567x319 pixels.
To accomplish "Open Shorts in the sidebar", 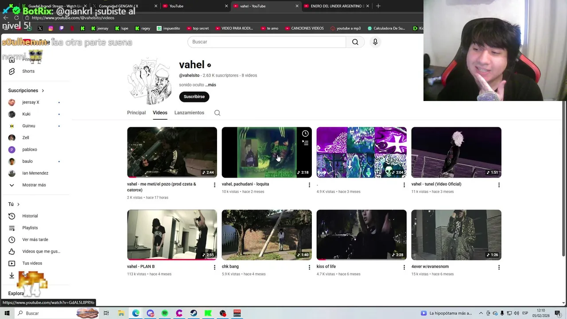I will [28, 71].
